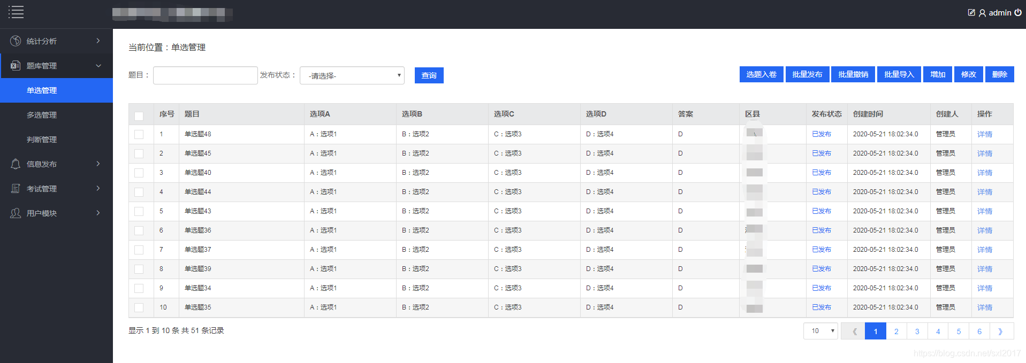1026x363 pixels.
Task: Click the user profile icon beside admin
Action: coord(982,13)
